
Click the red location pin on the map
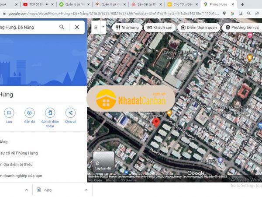point(155,122)
